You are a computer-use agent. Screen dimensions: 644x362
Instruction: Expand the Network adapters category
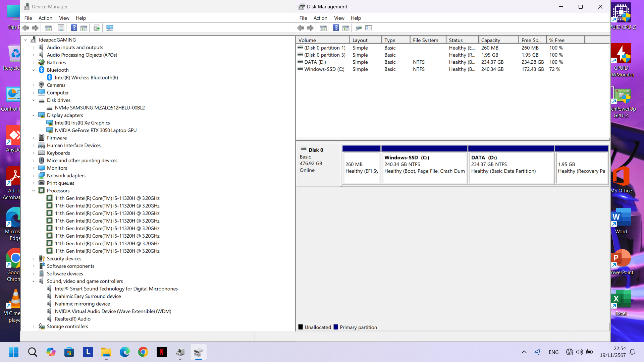(x=34, y=176)
